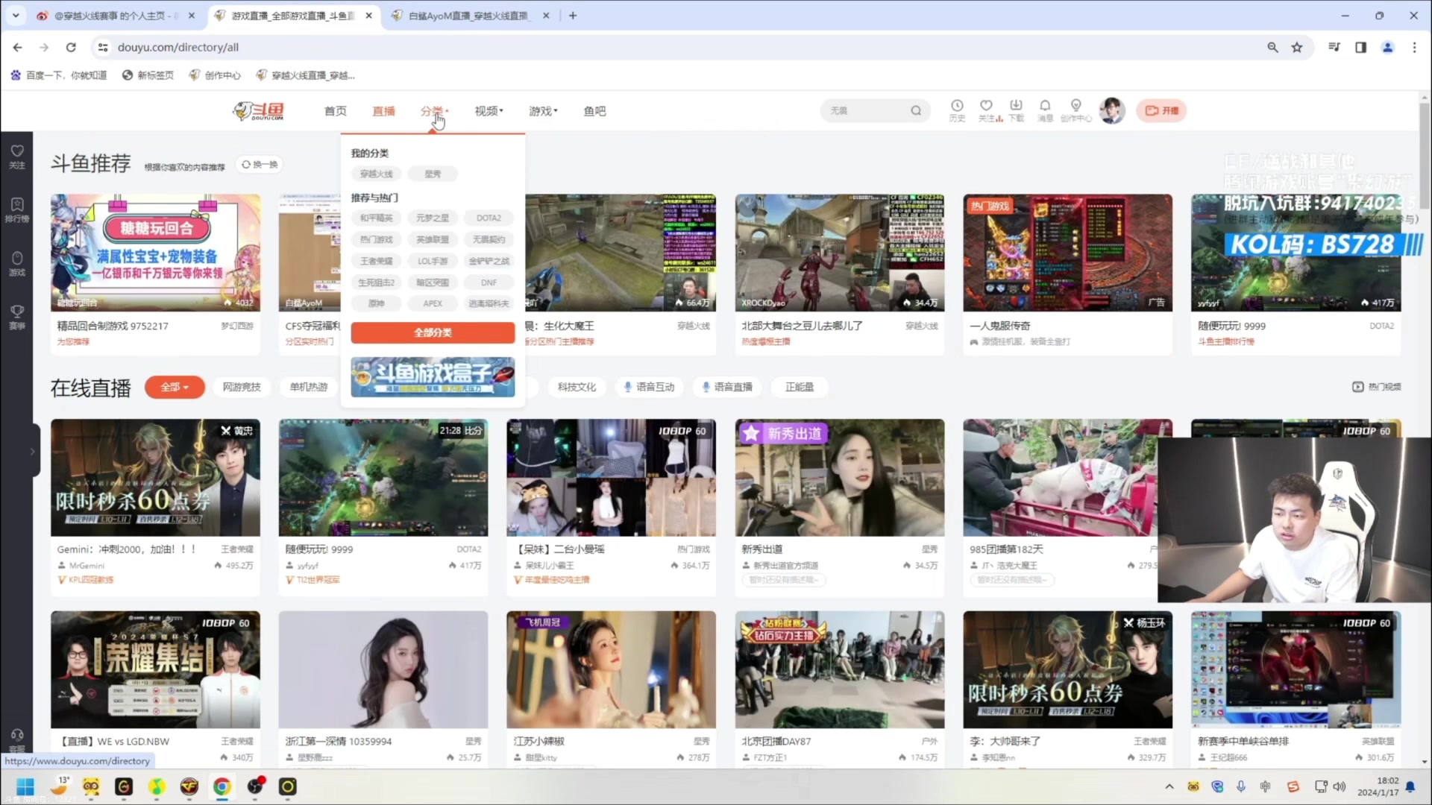This screenshot has height=805, width=1432.
Task: Switch to the 穿越火线赛事 browser tab
Action: coord(116,15)
